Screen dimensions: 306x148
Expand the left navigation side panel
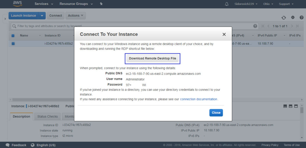5,19
